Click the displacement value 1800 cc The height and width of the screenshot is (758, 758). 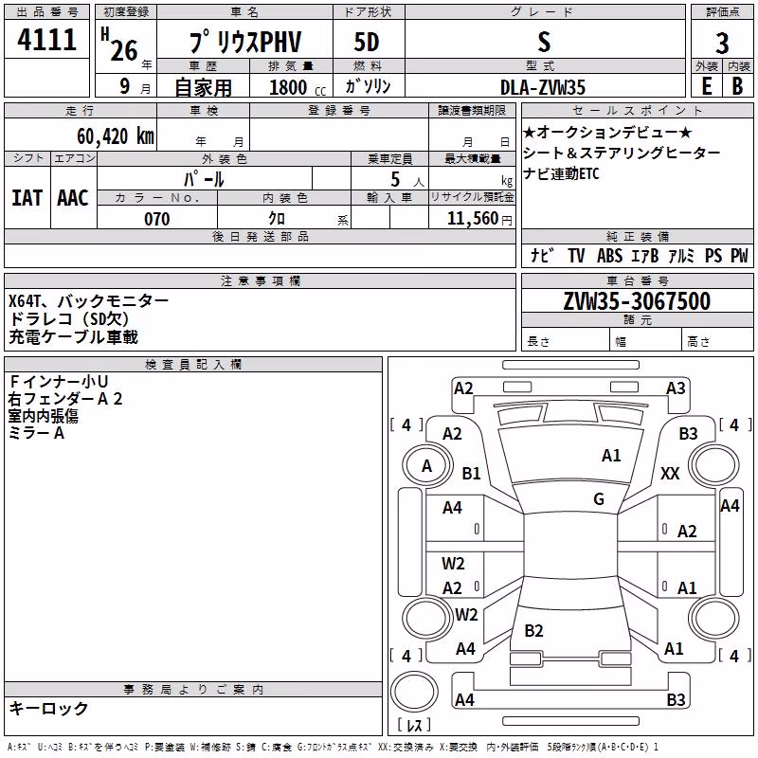click(298, 88)
